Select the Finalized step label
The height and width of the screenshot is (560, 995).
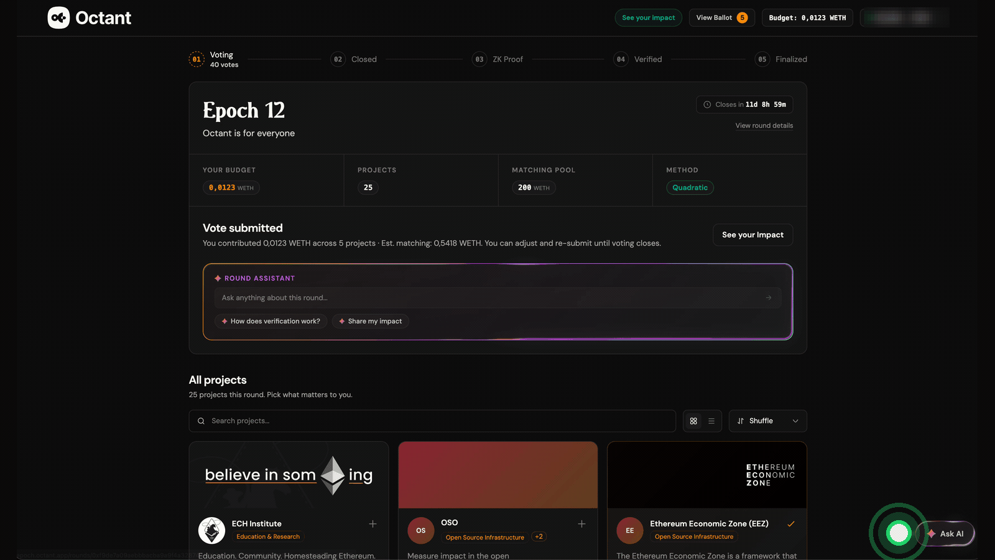point(791,59)
